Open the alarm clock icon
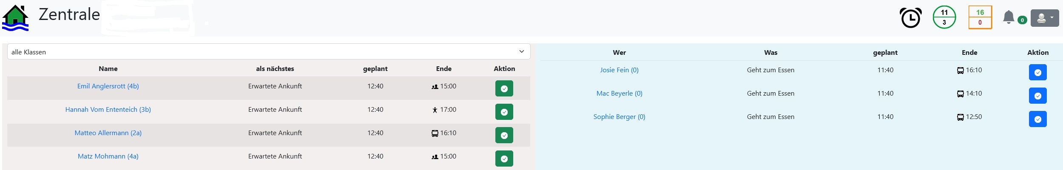 coord(910,18)
